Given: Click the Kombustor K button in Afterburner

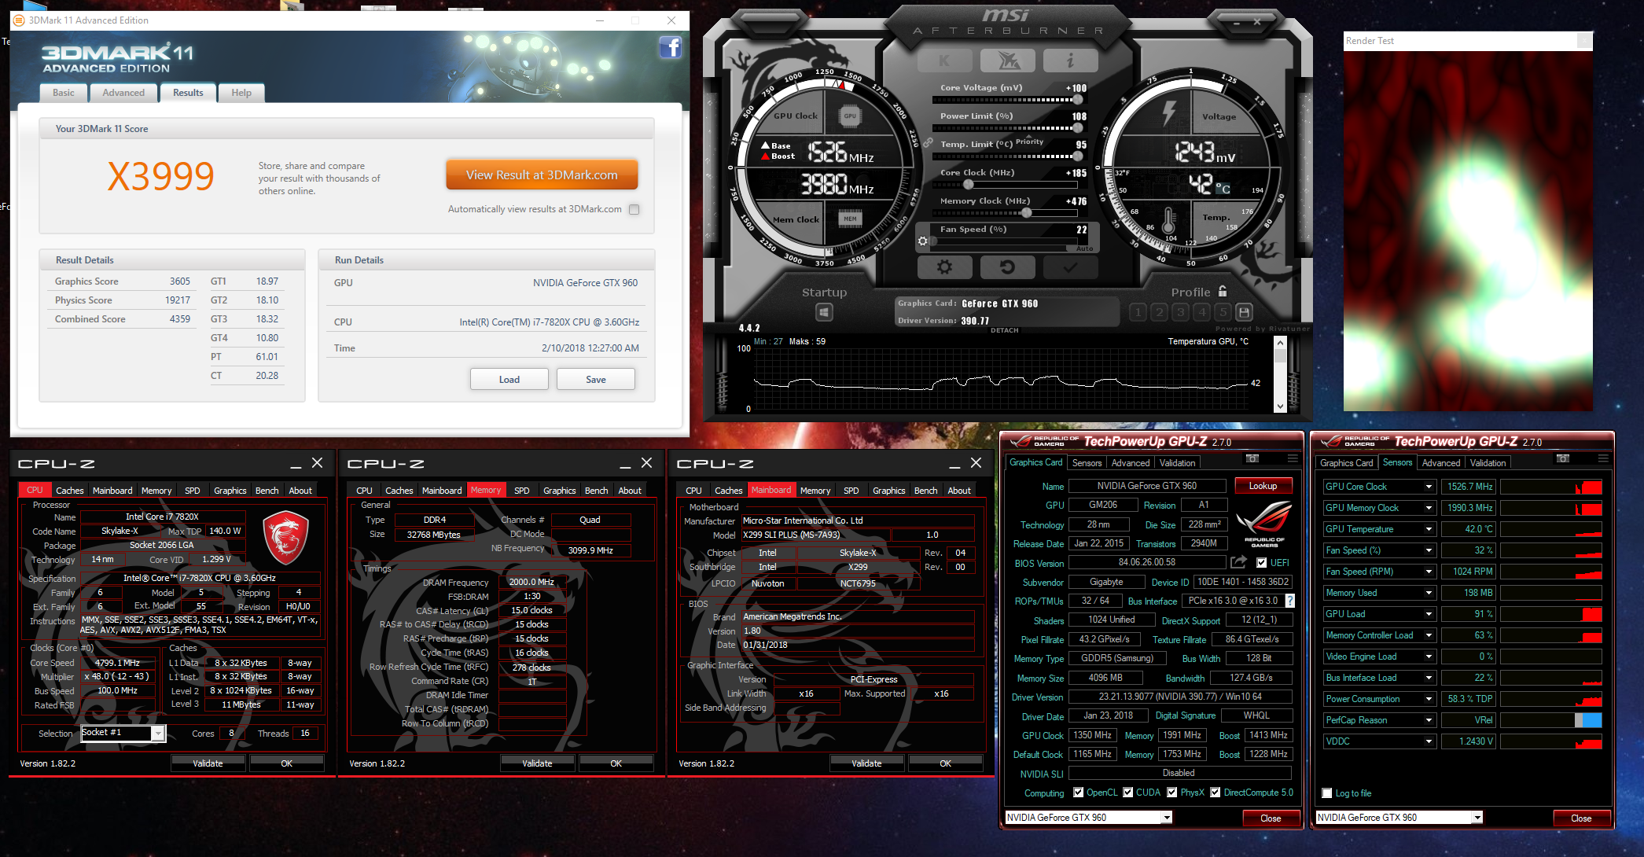Looking at the screenshot, I should (x=944, y=61).
